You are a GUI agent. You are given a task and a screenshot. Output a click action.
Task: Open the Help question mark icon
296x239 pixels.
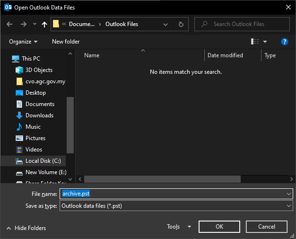[285, 42]
